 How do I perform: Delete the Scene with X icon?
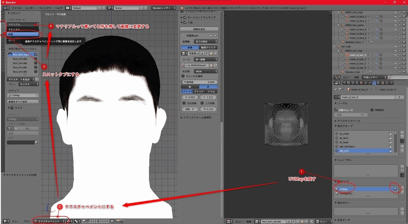tap(145, 8)
